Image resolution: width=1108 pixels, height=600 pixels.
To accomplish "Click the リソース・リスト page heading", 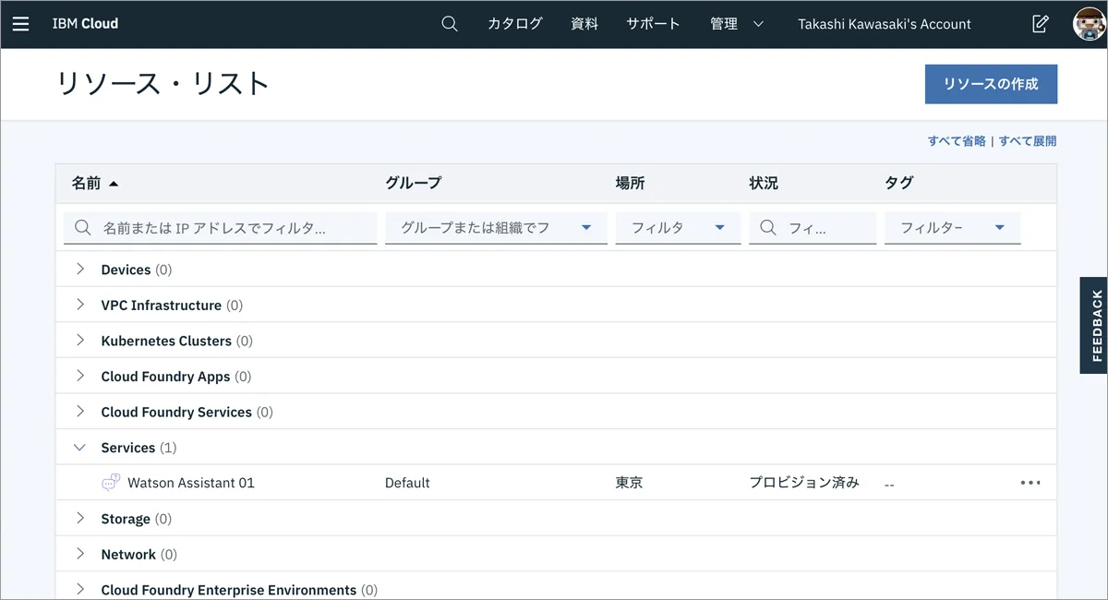I will [x=163, y=84].
